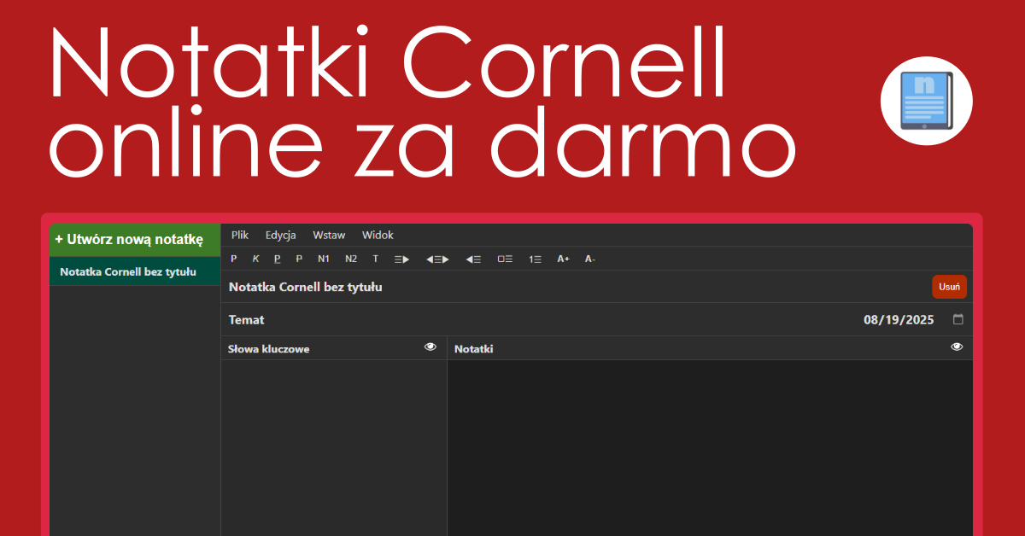Click the notebook app logo icon
This screenshot has height=536, width=1025.
pyautogui.click(x=927, y=100)
